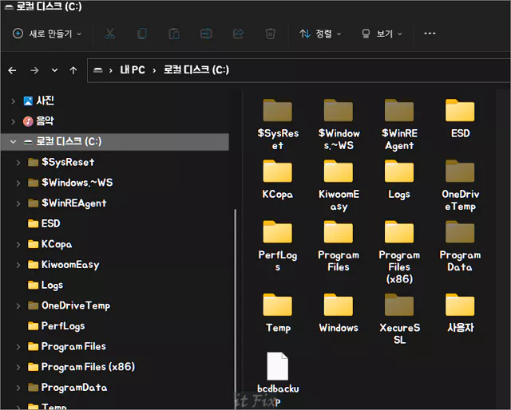Expand $Windows.~WS in the tree
This screenshot has height=410, width=511.
tap(18, 183)
